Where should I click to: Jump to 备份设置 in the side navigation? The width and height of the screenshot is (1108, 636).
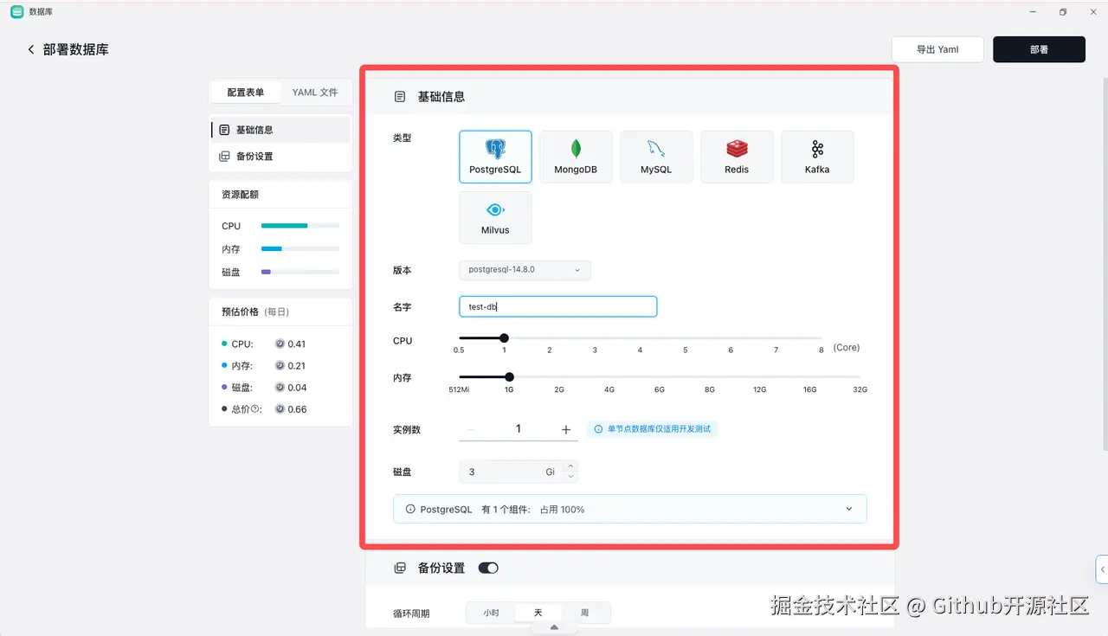(x=280, y=157)
